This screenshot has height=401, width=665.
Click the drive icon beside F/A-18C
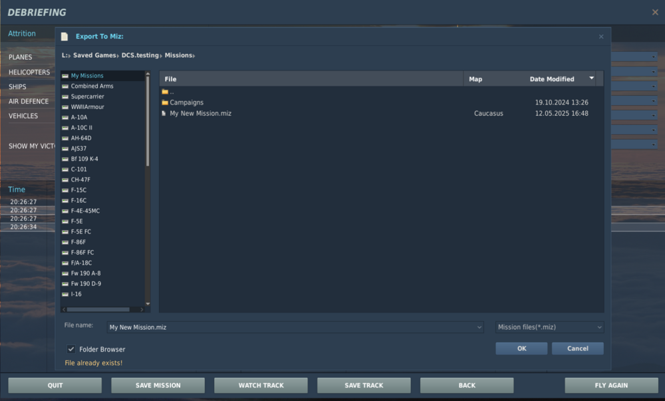point(65,263)
